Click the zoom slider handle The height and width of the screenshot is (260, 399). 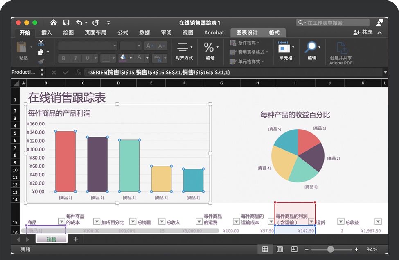click(x=330, y=249)
